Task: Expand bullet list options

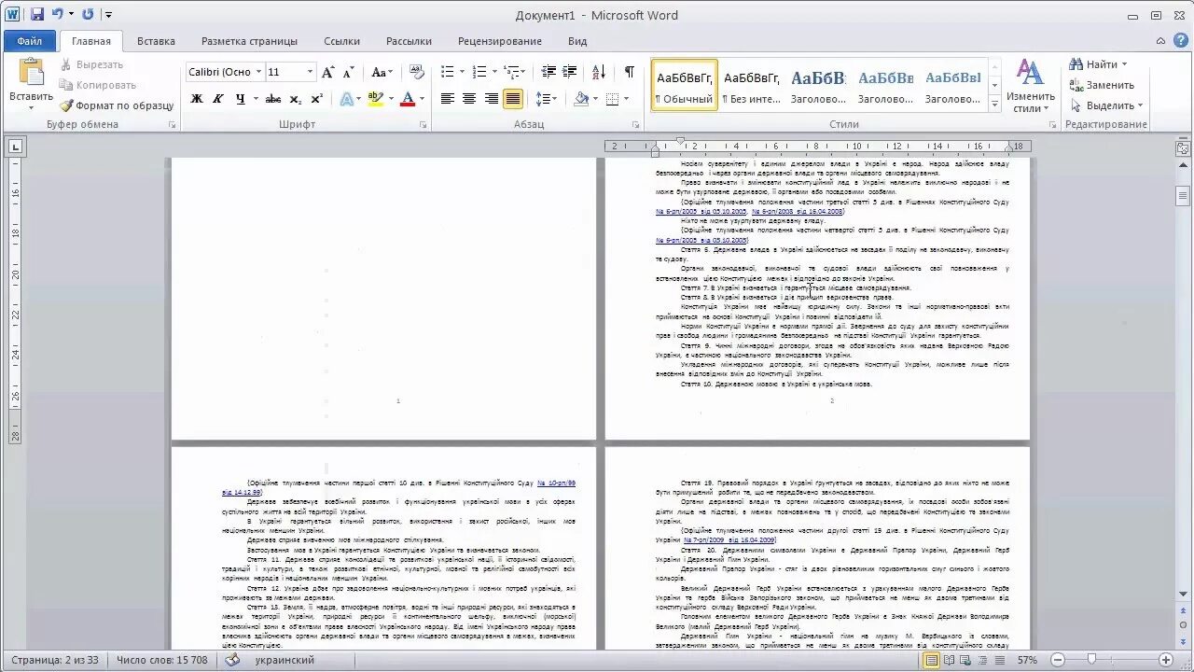Action: point(462,72)
